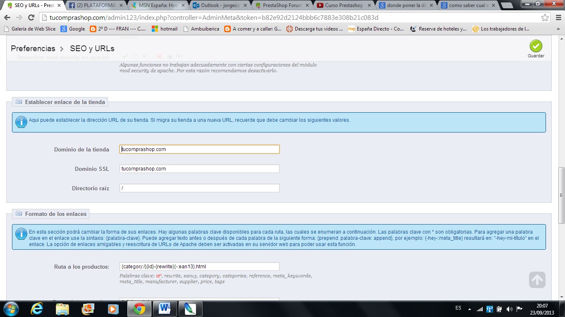The width and height of the screenshot is (565, 317).
Task: Switch to the 'MSN España' tab
Action: [x=157, y=5]
